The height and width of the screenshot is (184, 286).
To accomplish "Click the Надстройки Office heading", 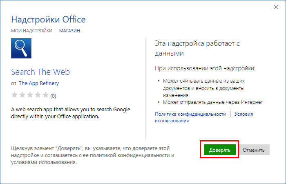I will click(x=48, y=19).
